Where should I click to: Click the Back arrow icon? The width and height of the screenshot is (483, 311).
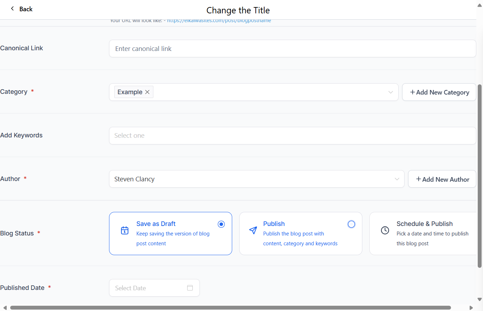[x=12, y=8]
